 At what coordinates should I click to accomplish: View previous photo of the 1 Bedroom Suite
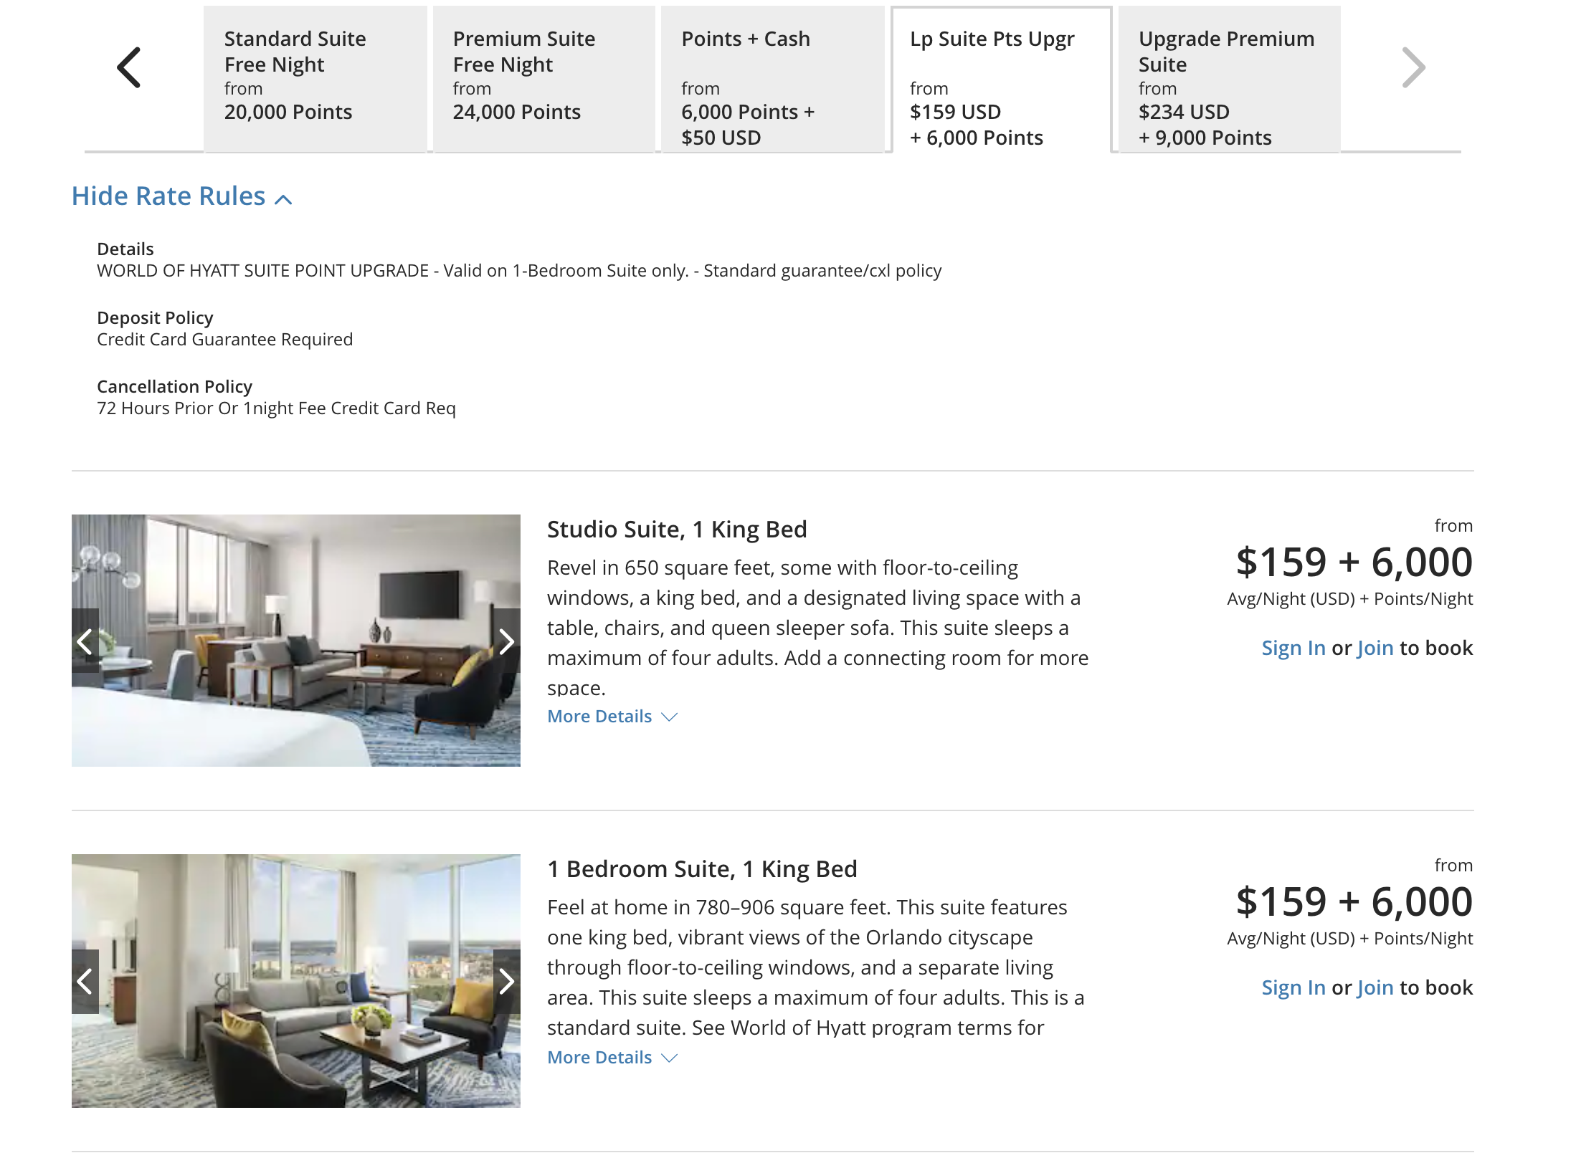tap(86, 983)
